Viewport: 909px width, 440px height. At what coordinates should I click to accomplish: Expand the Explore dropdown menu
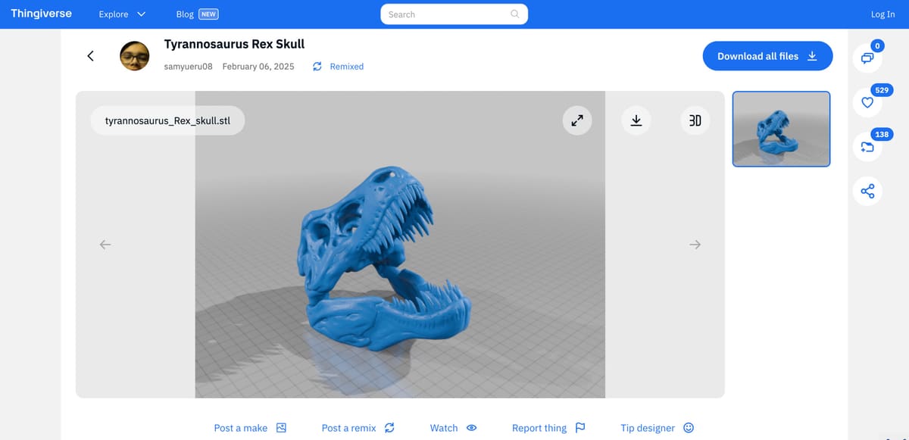122,14
